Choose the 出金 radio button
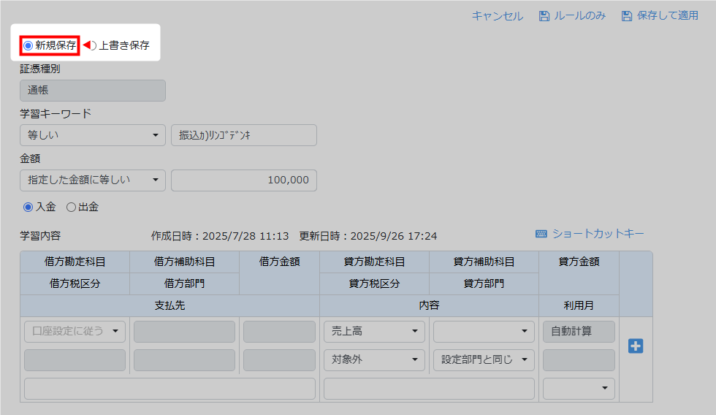This screenshot has height=415, width=716. click(71, 207)
